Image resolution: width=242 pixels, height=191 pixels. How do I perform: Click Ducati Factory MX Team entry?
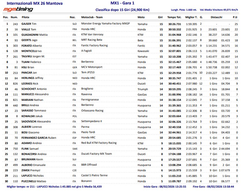click(x=96, y=154)
